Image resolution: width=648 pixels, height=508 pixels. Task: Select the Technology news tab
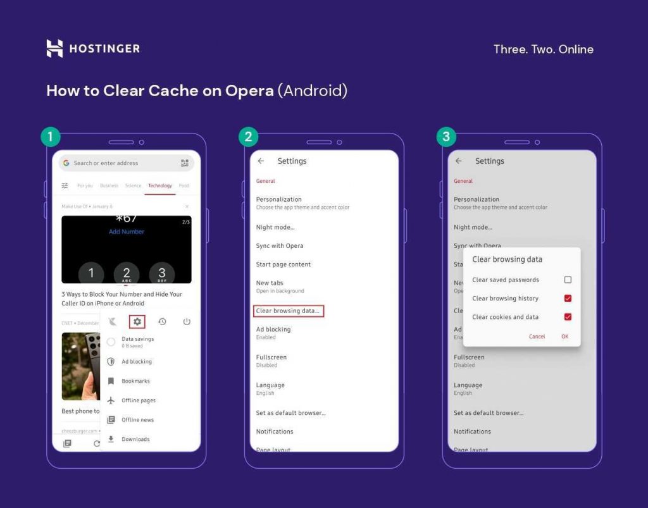[x=160, y=185]
